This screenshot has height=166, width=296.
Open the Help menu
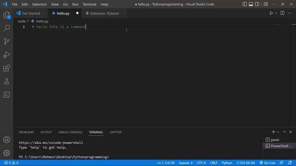pyautogui.click(x=105, y=4)
